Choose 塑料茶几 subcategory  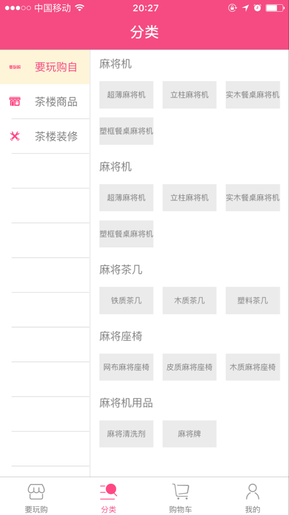(x=253, y=300)
